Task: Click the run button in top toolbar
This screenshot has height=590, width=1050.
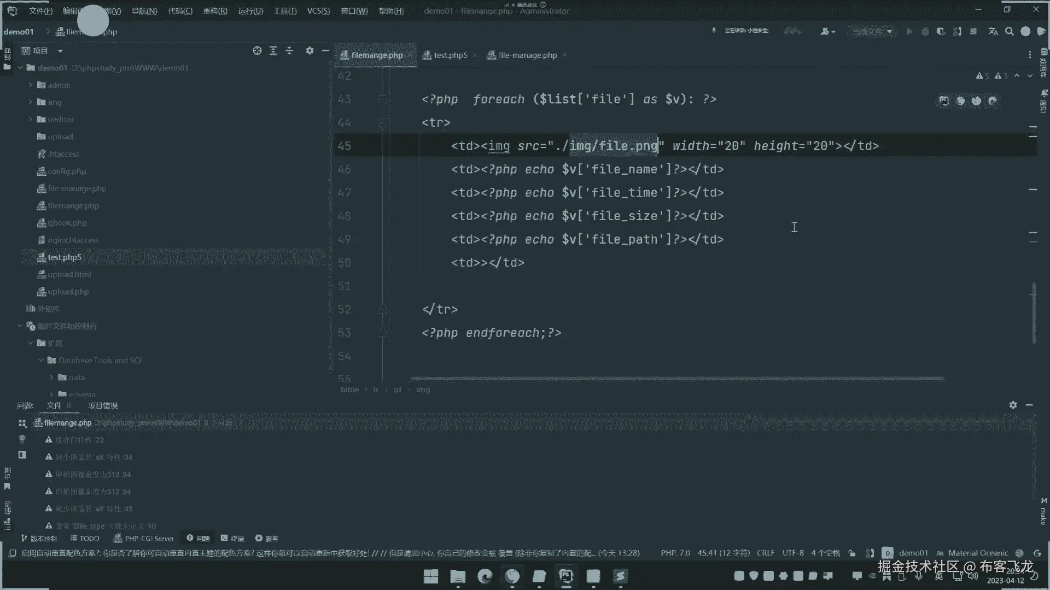Action: click(x=909, y=32)
